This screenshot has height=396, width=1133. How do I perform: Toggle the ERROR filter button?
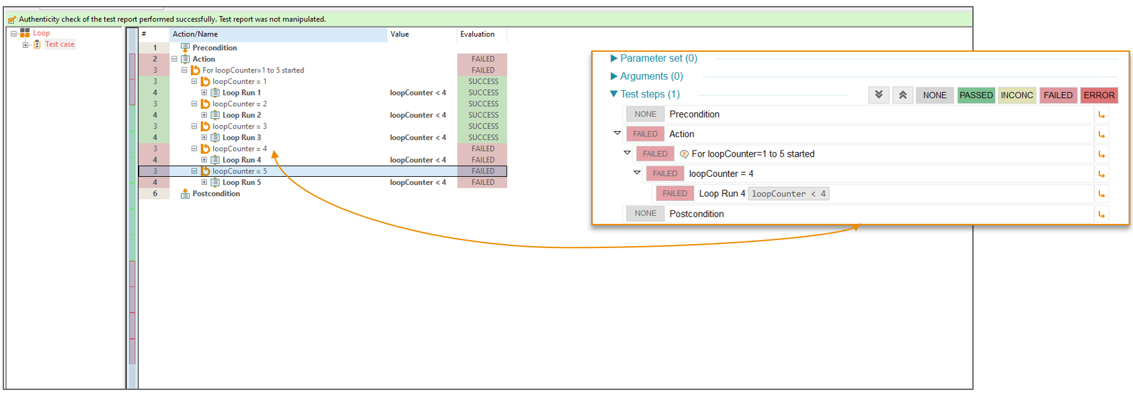(x=1099, y=95)
